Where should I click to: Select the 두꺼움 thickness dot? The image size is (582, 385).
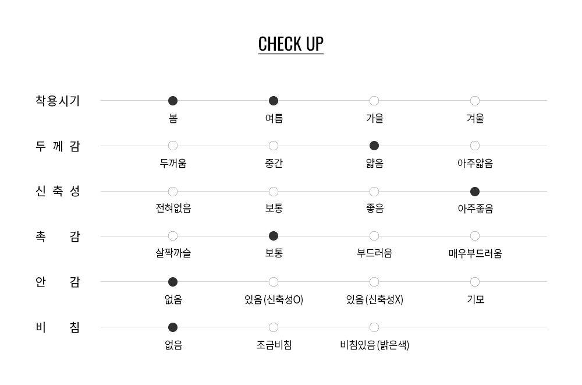(x=173, y=146)
